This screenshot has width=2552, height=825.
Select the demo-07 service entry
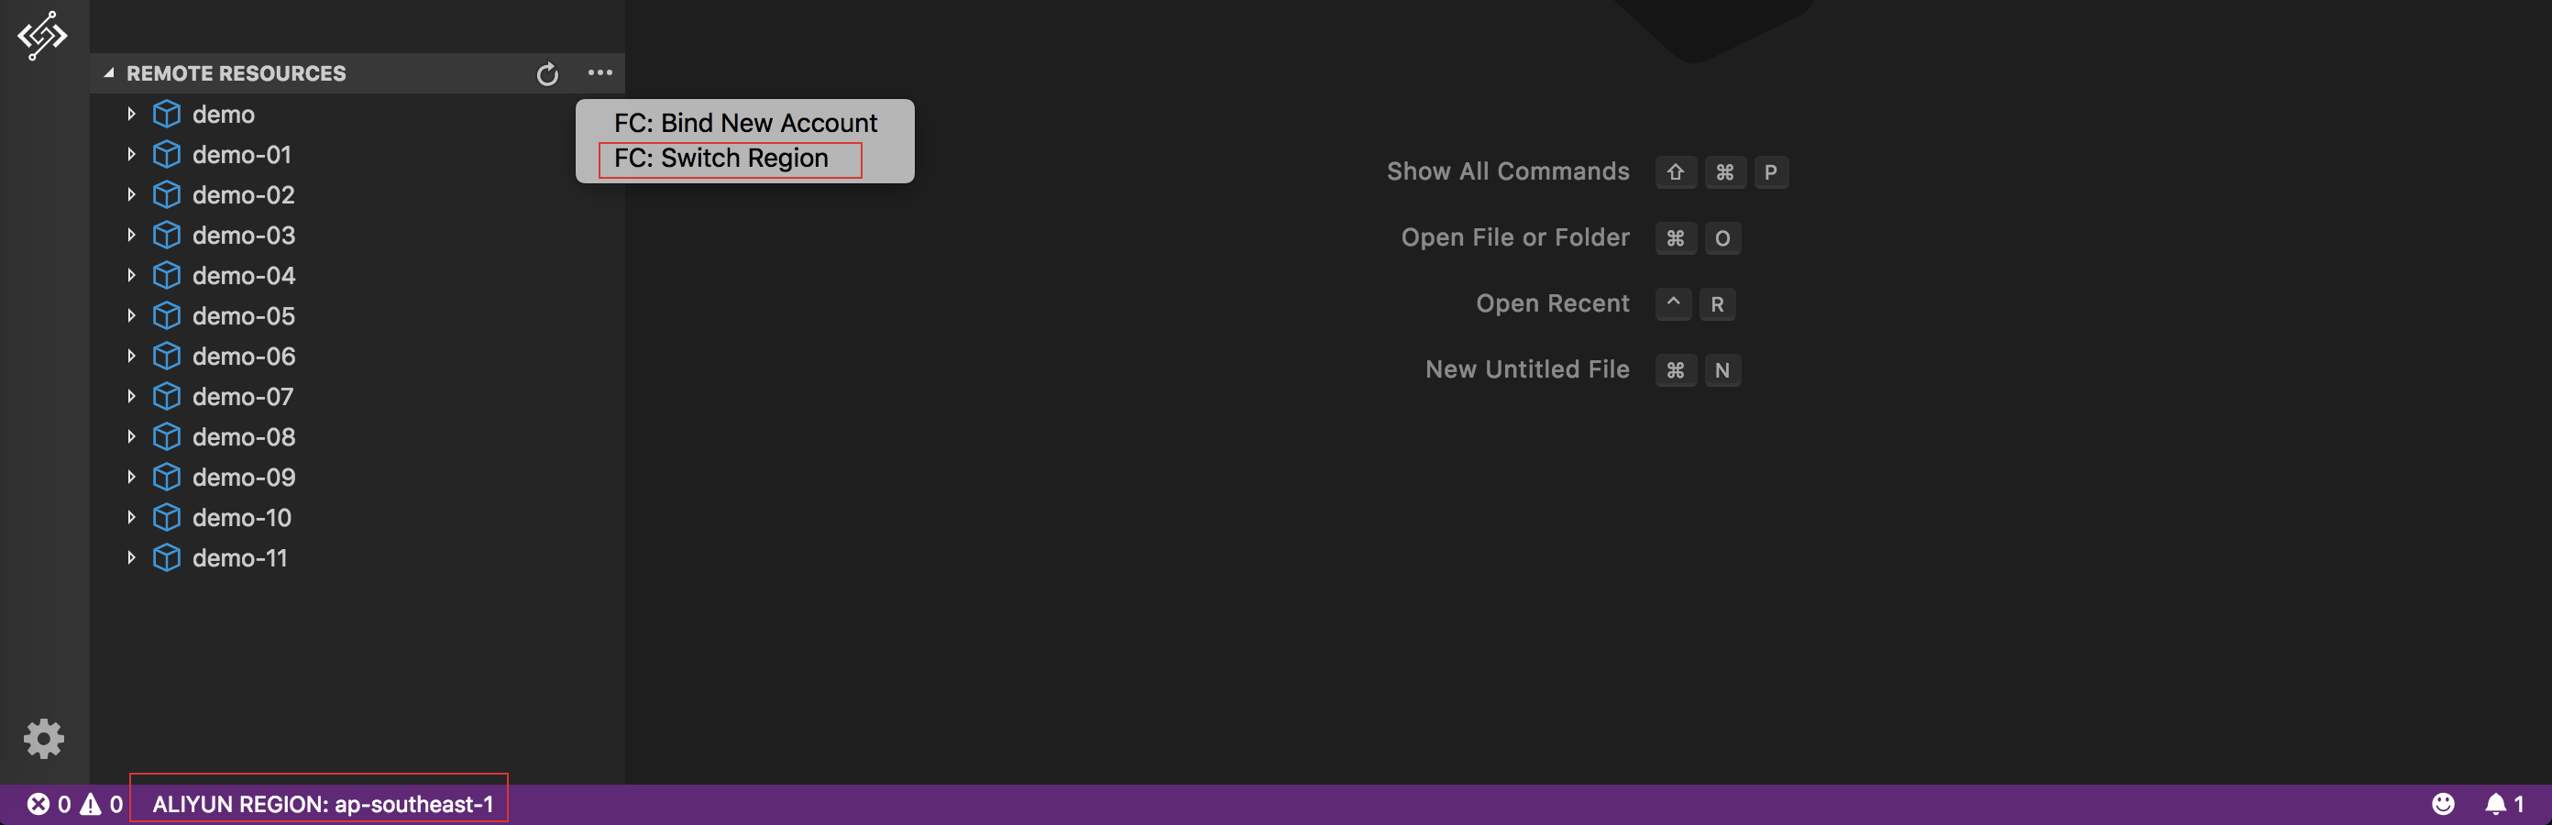242,396
